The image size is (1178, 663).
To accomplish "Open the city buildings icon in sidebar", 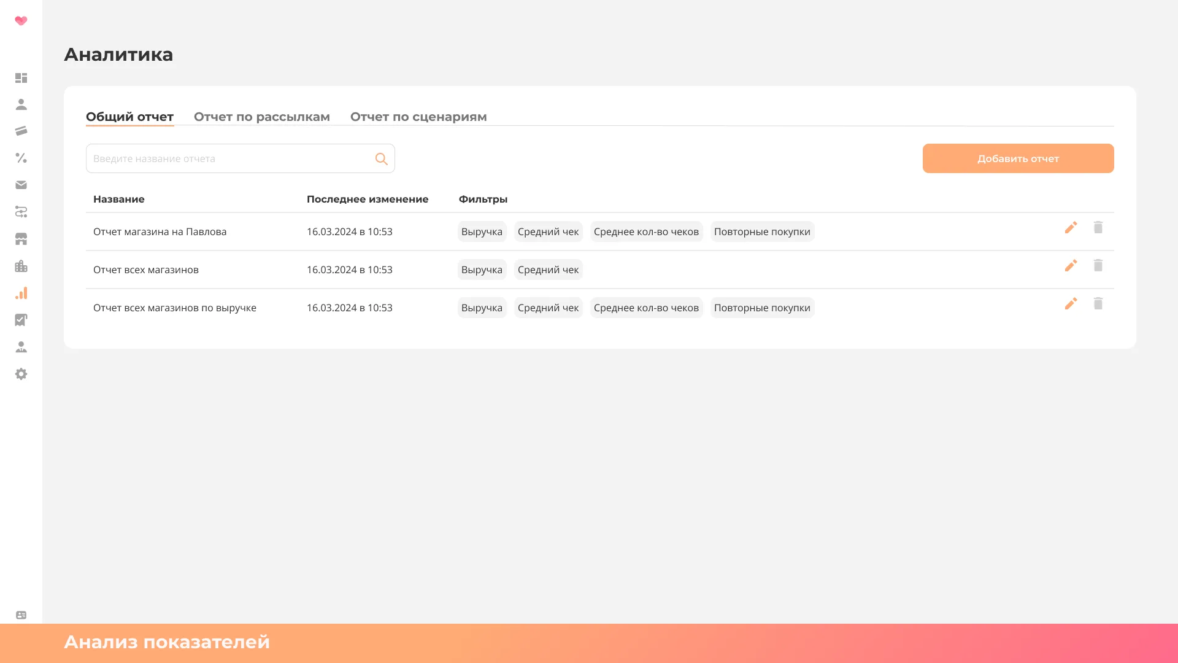I will (21, 266).
